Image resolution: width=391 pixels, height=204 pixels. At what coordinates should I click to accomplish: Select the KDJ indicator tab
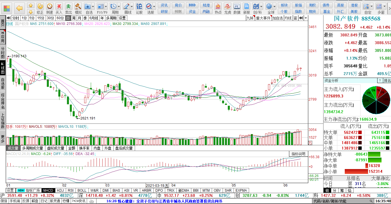(x=60, y=190)
